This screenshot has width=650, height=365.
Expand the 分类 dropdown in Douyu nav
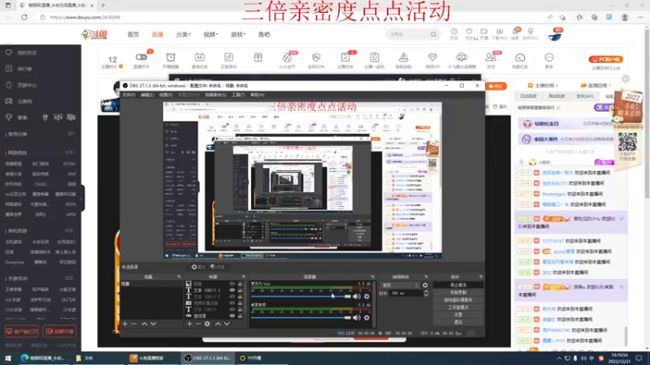[184, 34]
